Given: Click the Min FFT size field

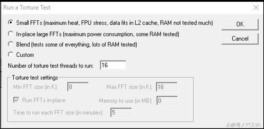Looking at the screenshot, I should click(x=78, y=87).
